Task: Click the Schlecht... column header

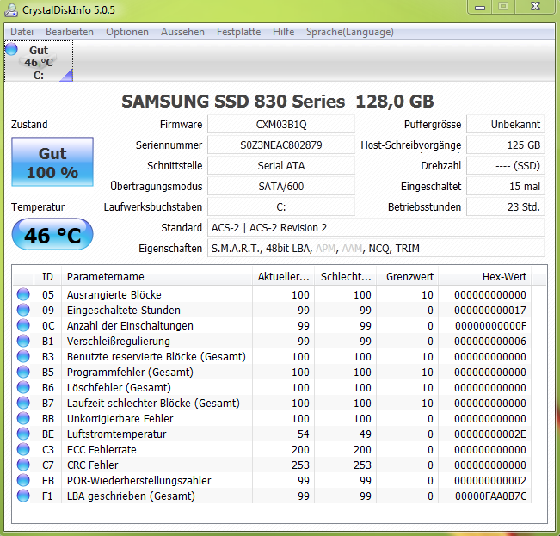Action: tap(345, 276)
